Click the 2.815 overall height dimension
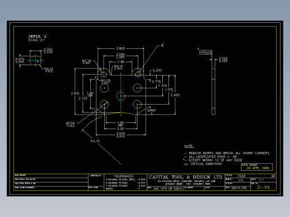290x217 pixels. tap(75, 93)
